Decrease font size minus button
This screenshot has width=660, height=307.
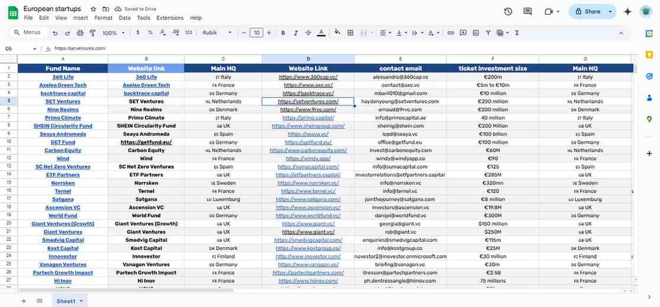(x=243, y=32)
